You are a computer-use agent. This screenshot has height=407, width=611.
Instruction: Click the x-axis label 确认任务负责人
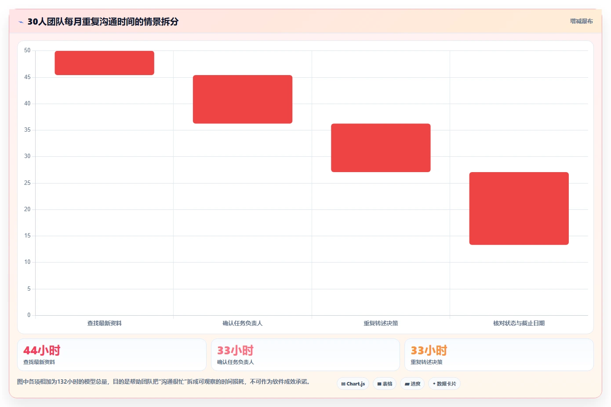[x=243, y=323]
